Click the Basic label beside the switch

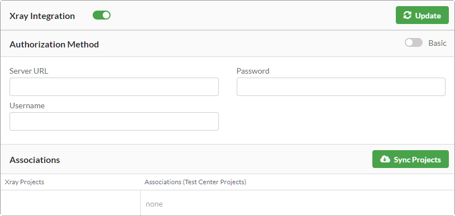coord(437,43)
